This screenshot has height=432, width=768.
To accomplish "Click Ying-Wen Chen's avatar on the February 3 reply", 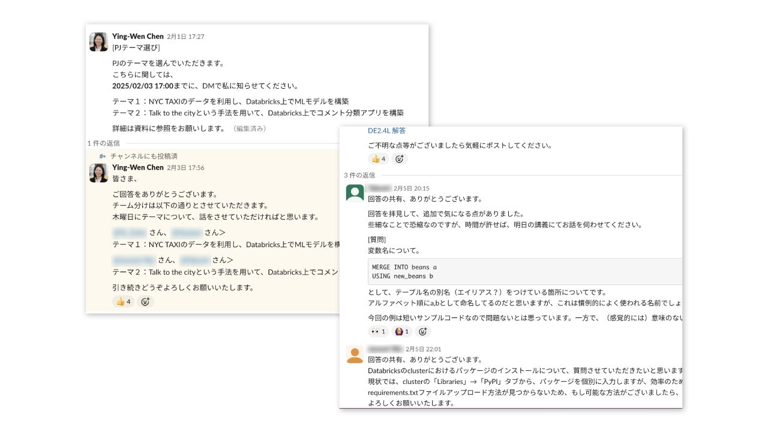I will point(98,173).
